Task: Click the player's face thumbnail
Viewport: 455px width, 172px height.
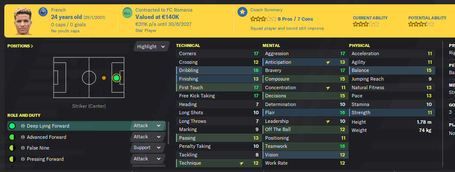Action: [x=23, y=21]
